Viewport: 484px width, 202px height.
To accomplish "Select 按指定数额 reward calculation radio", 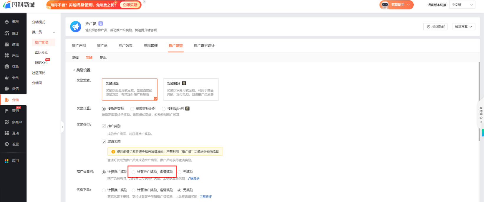I will pos(104,109).
